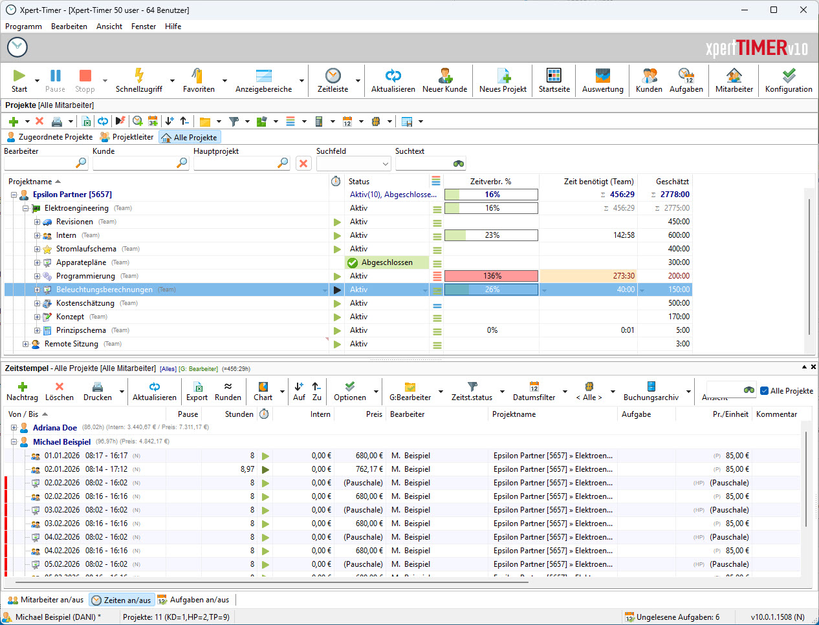This screenshot has width=819, height=625.
Task: Open the Hilfe menu
Action: (173, 26)
